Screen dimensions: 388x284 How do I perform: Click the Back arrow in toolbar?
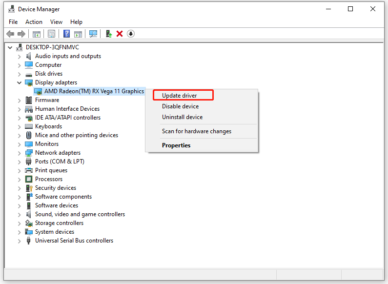click(10, 34)
